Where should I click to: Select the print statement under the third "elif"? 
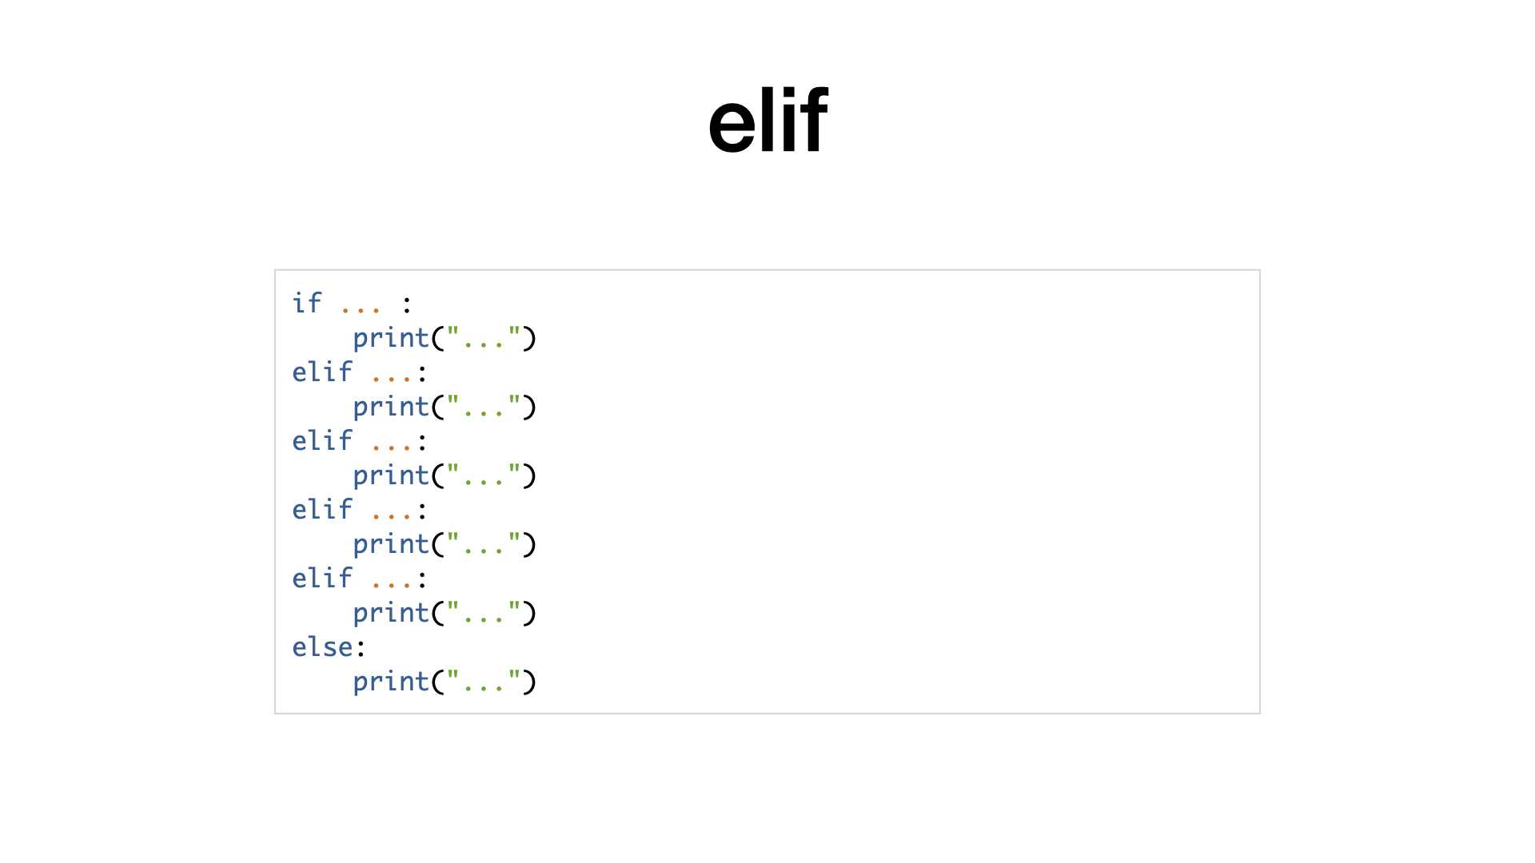pyautogui.click(x=445, y=545)
